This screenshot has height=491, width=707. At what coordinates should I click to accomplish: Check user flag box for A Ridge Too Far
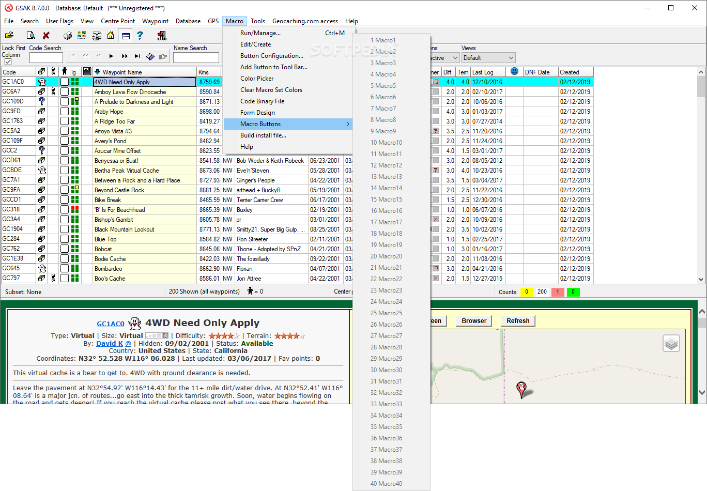(64, 121)
